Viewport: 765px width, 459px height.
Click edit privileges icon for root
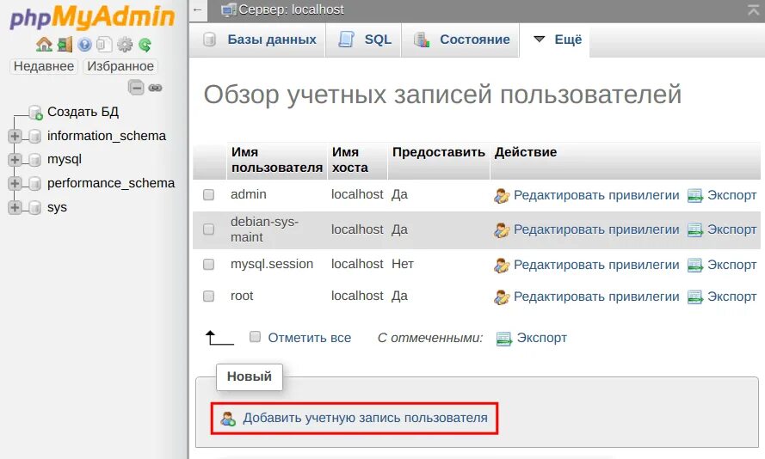point(502,297)
